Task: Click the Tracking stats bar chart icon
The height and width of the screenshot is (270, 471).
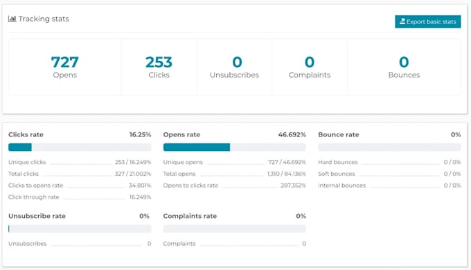Action: point(12,19)
